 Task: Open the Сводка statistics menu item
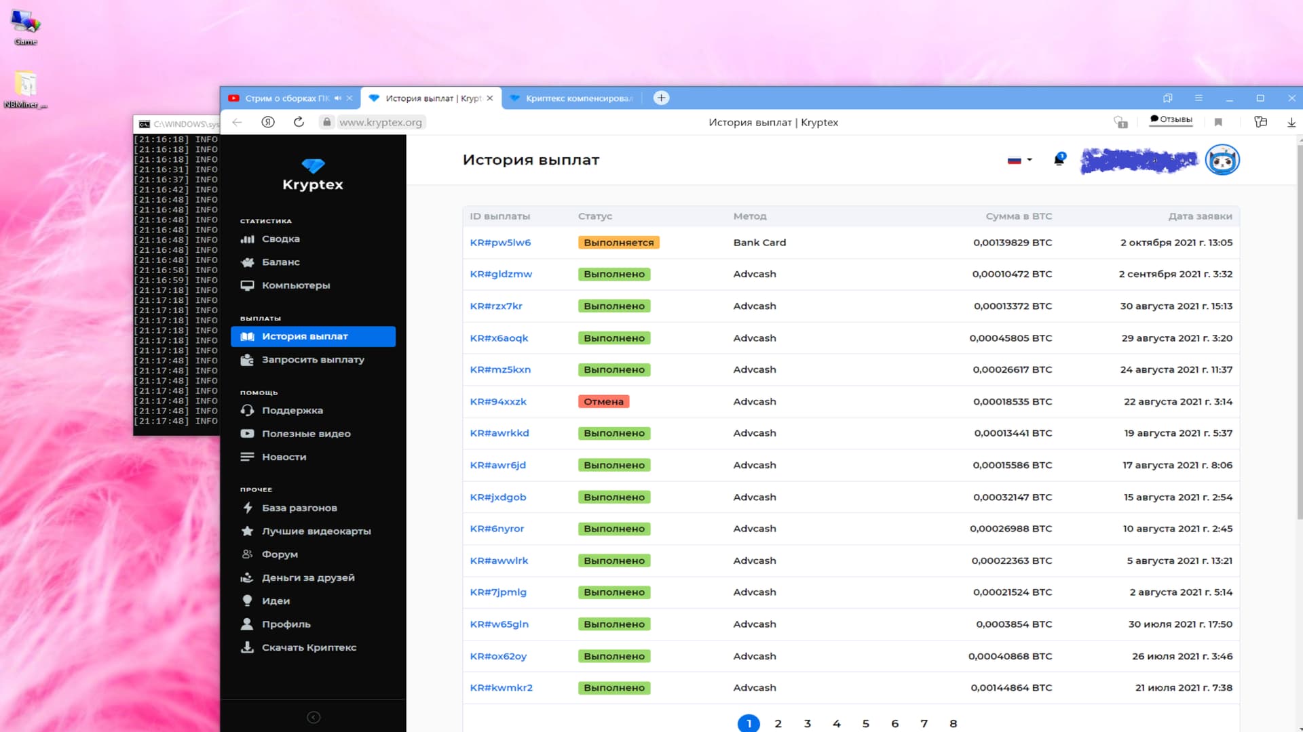[280, 239]
